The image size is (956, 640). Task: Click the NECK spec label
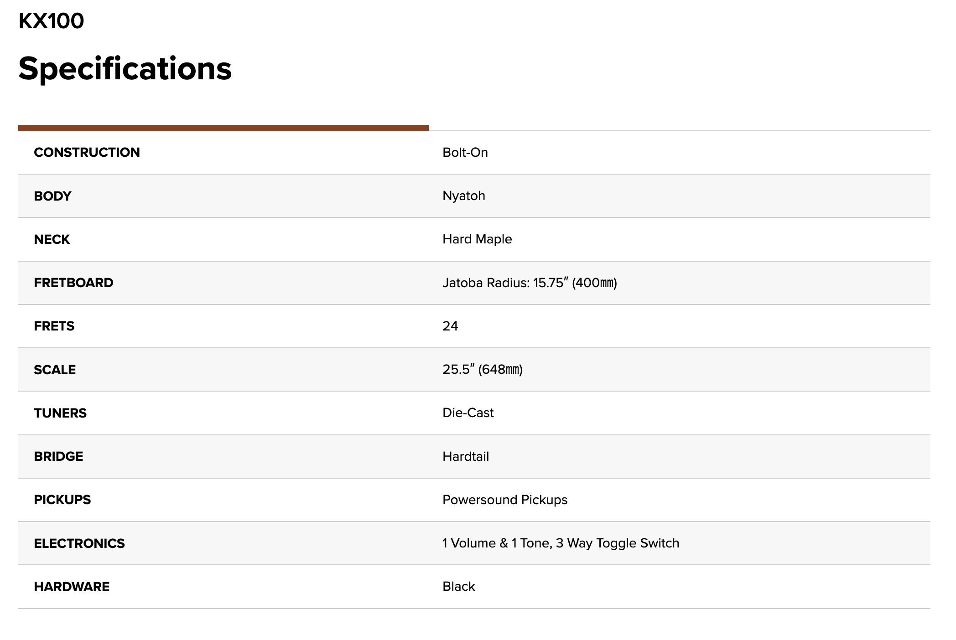coord(52,239)
